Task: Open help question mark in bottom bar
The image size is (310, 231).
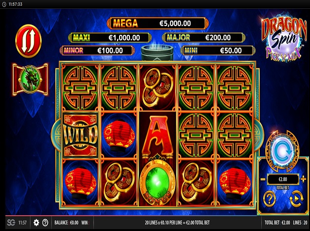Action: coord(45,223)
